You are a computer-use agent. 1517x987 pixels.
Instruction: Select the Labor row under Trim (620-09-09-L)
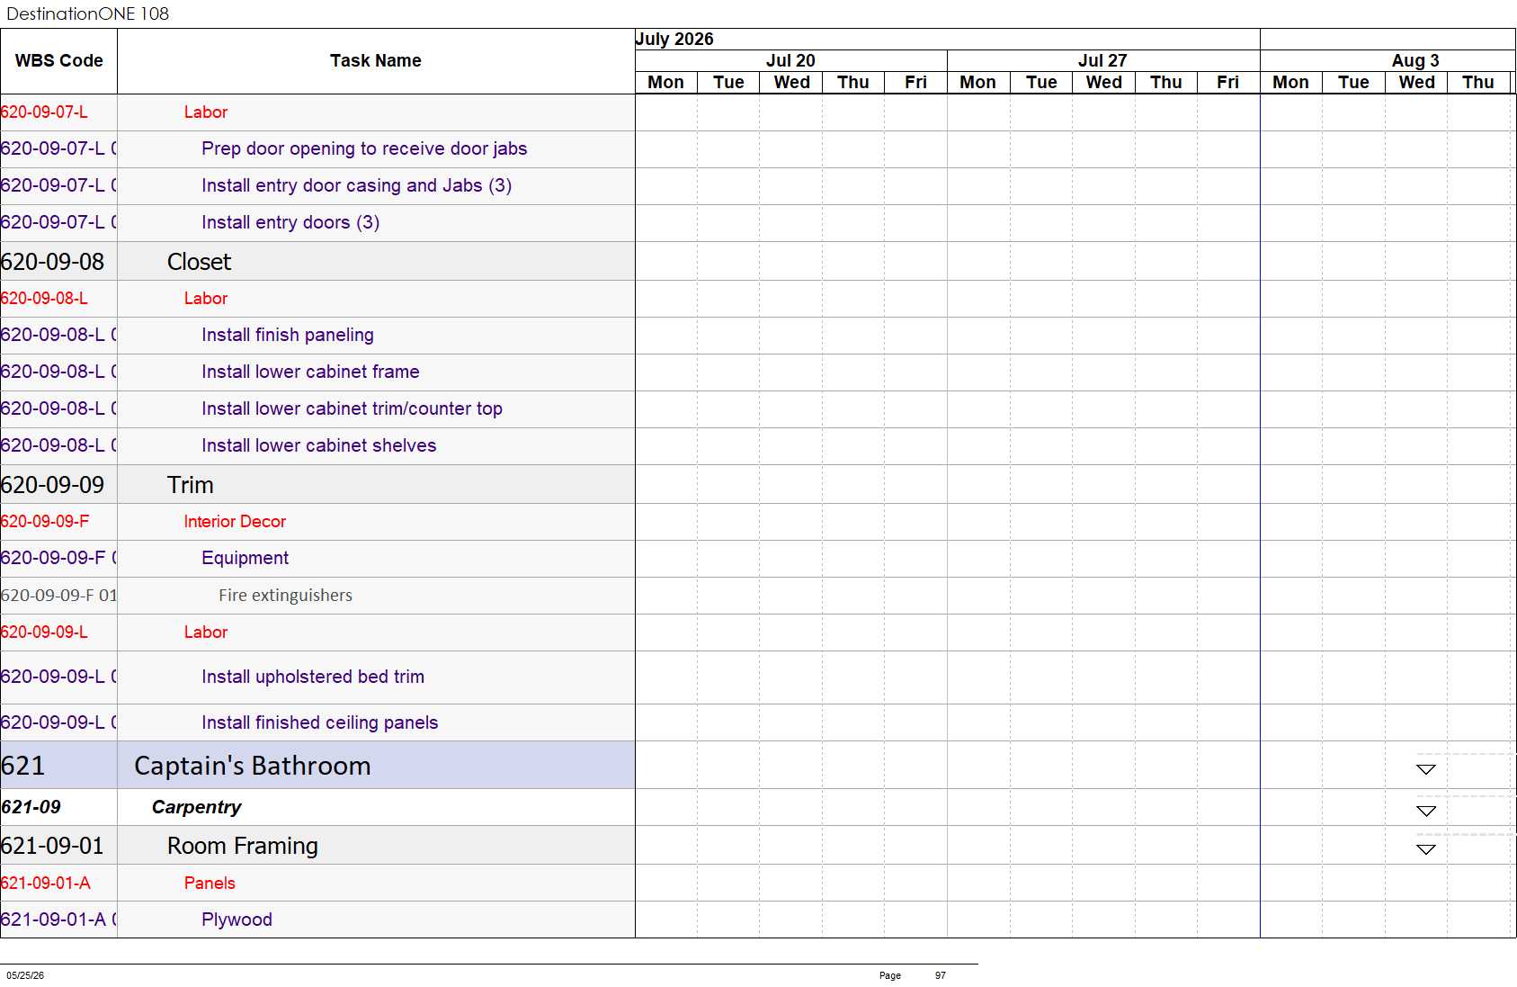point(317,633)
